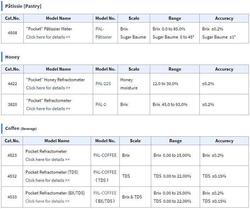The height and width of the screenshot is (209, 250).
Task: Click the Accuracy header in Honey table
Action: (224, 69)
